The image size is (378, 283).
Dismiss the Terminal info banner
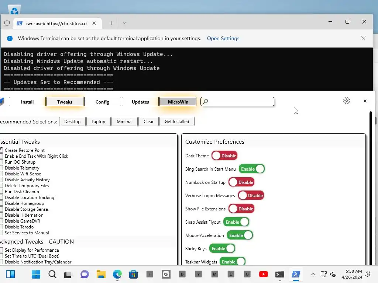pos(363,38)
